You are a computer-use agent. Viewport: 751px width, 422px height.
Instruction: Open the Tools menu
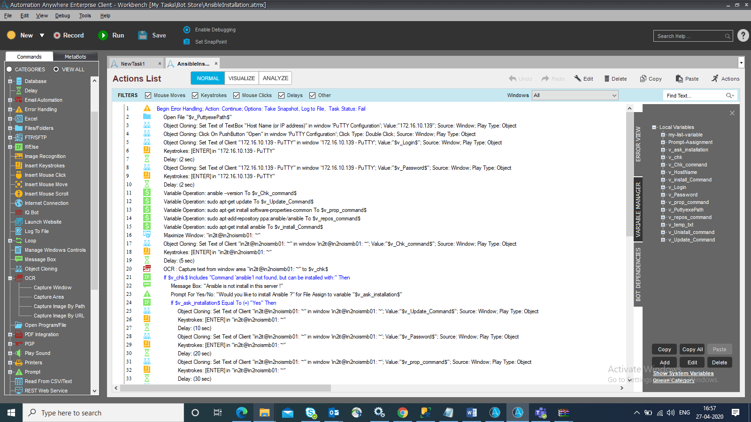(x=85, y=15)
